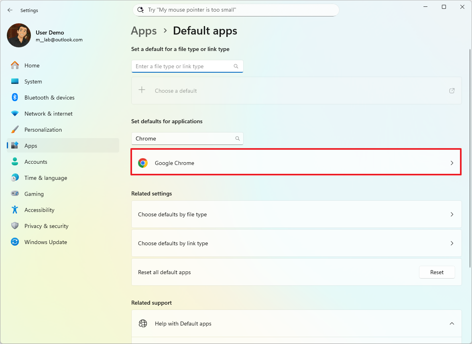Open Accessibility settings
The width and height of the screenshot is (472, 344).
(40, 210)
